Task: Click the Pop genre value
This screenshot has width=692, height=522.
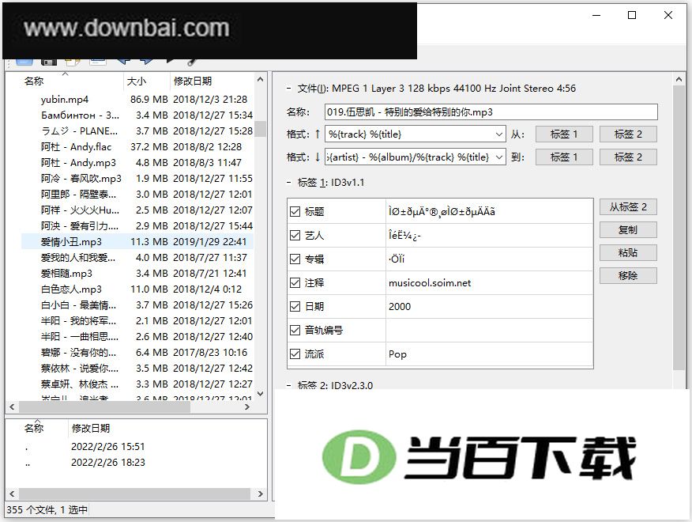Action: (397, 354)
